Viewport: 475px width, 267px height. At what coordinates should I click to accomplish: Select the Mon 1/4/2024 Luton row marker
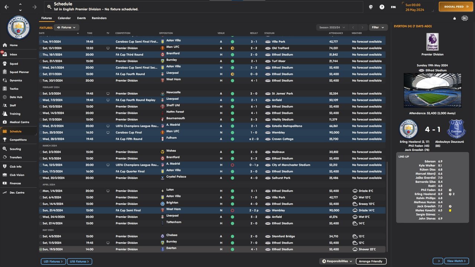[x=41, y=191]
